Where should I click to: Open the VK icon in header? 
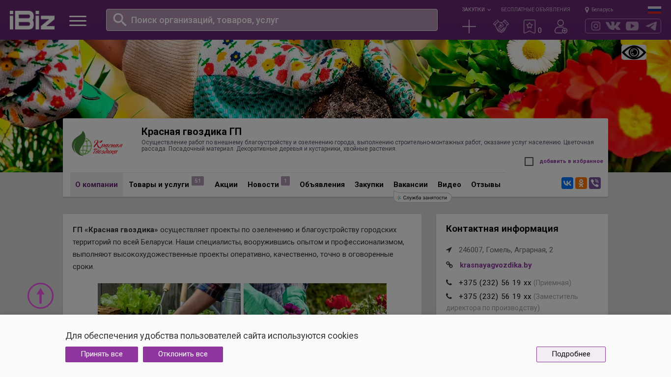pos(613,26)
